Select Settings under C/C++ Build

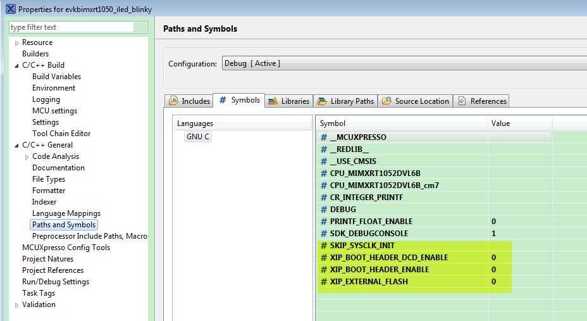[x=46, y=122]
